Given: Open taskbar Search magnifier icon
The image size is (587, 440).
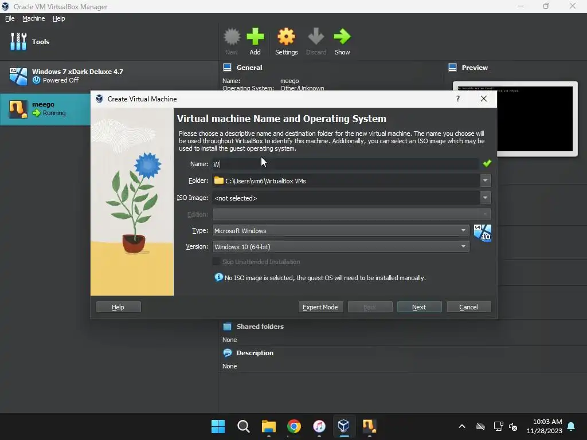Looking at the screenshot, I should pyautogui.click(x=243, y=426).
